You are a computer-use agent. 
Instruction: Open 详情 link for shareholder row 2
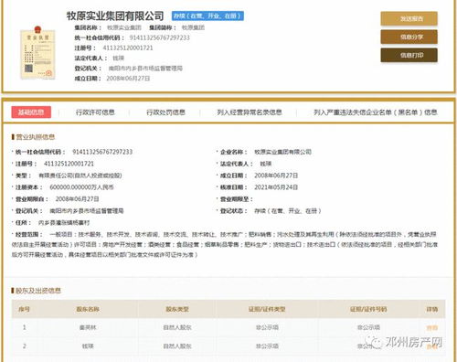[x=431, y=346]
